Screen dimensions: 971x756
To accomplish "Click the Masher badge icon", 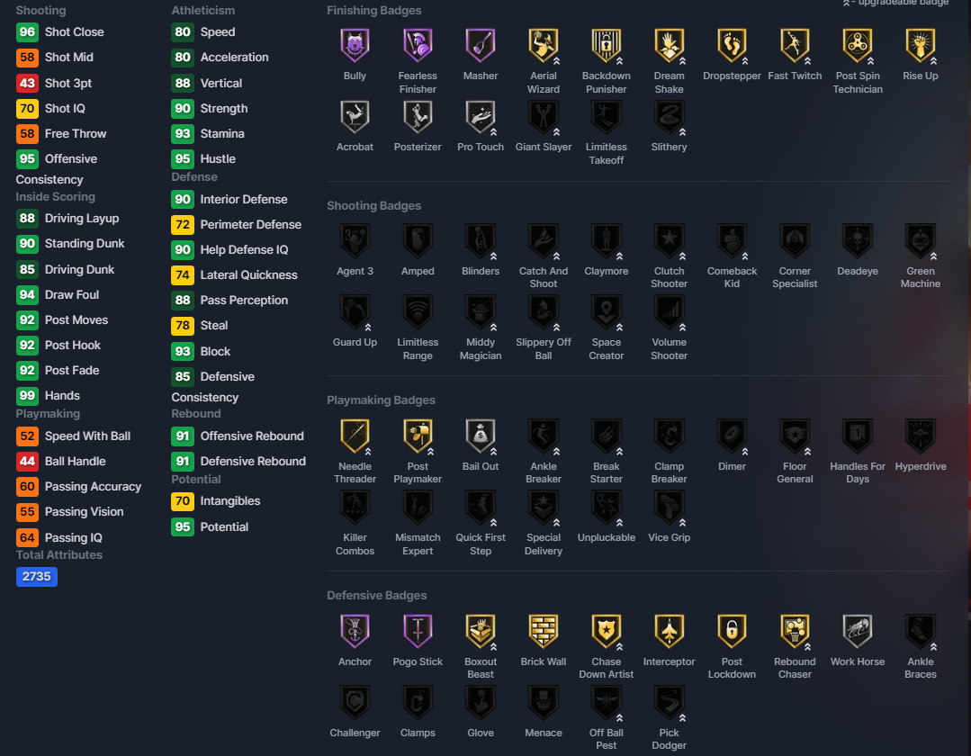I will click(x=481, y=45).
